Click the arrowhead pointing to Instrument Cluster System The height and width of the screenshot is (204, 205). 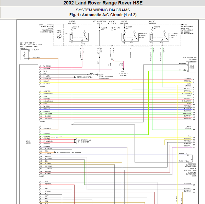(x=55, y=152)
